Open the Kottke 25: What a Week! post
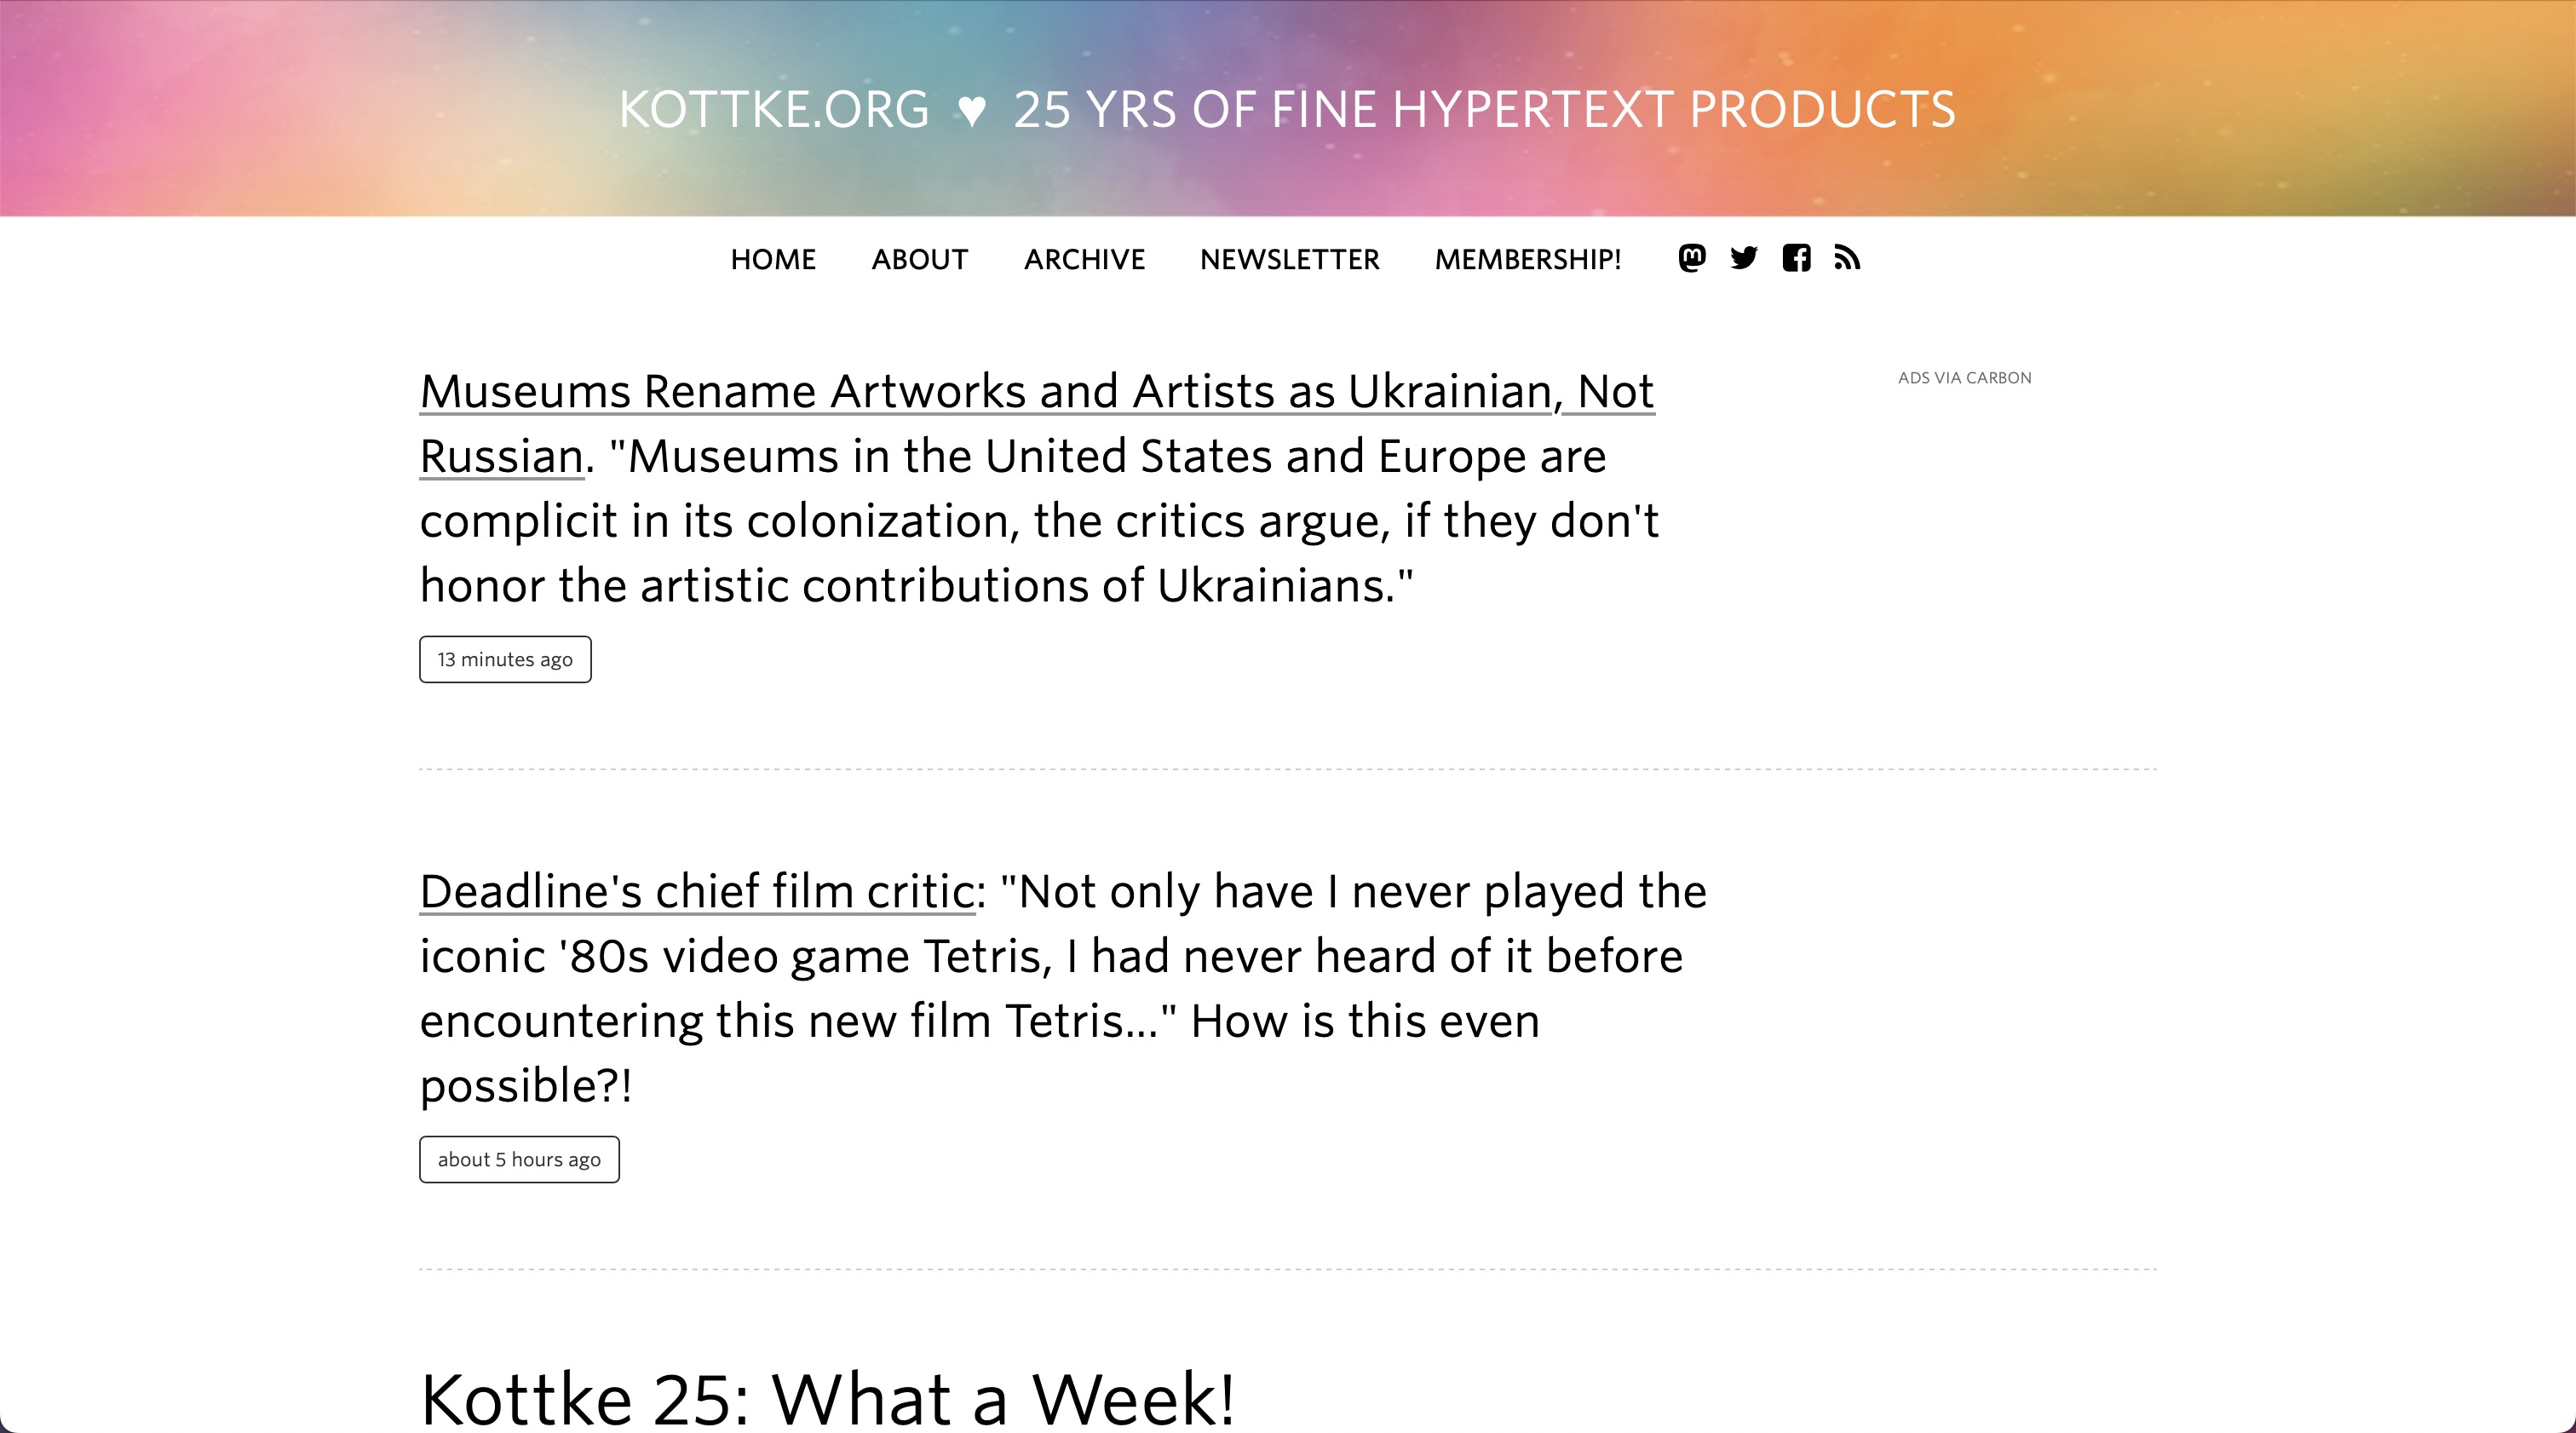The width and height of the screenshot is (2576, 1433). 827,1397
